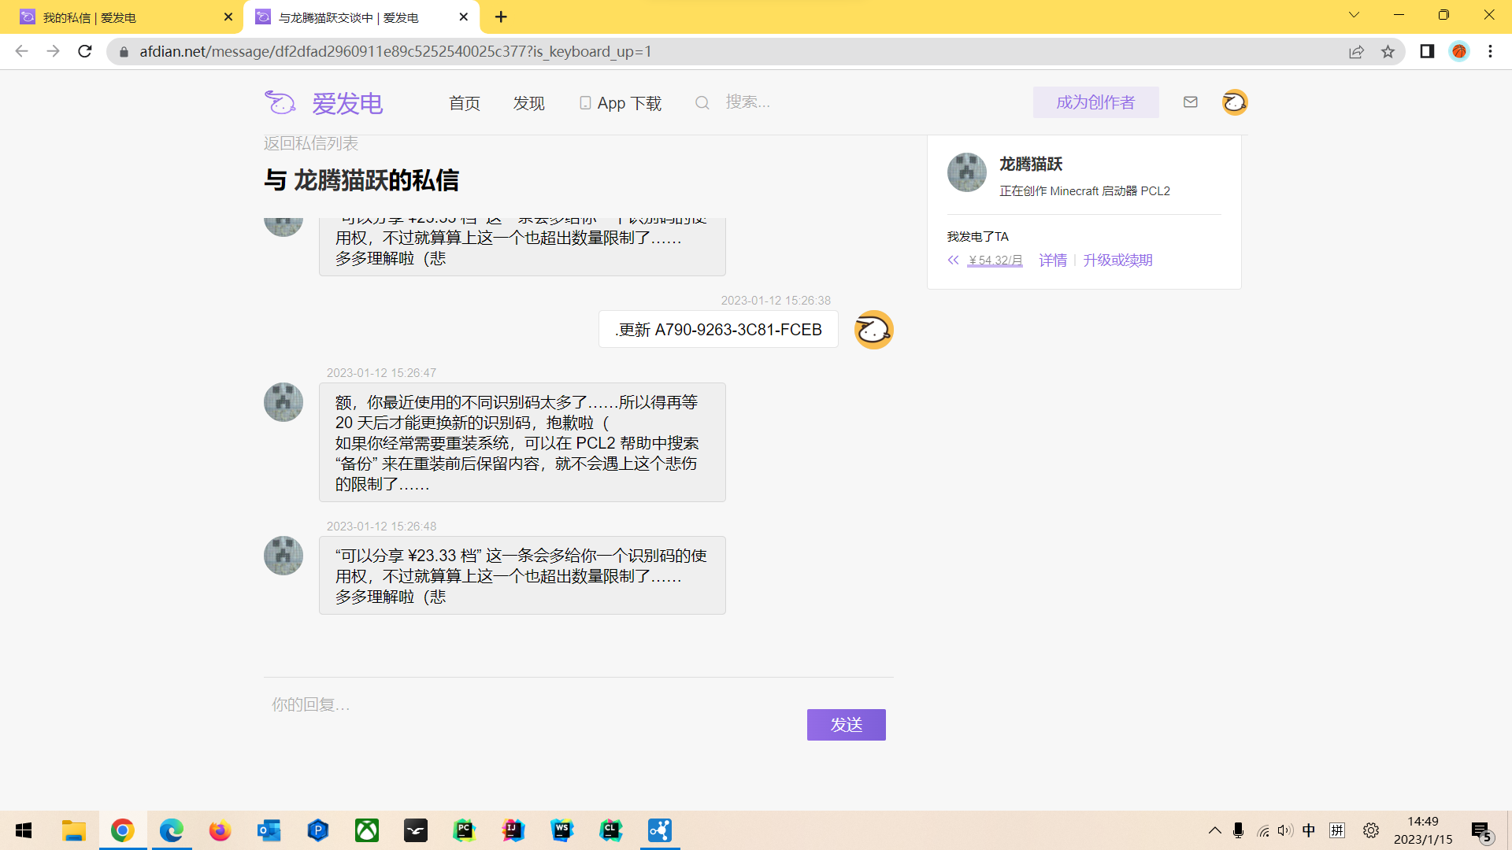Click 龙腾猫跃's profile avatar in the sidebar
Screen dimensions: 1512x850
pos(966,172)
